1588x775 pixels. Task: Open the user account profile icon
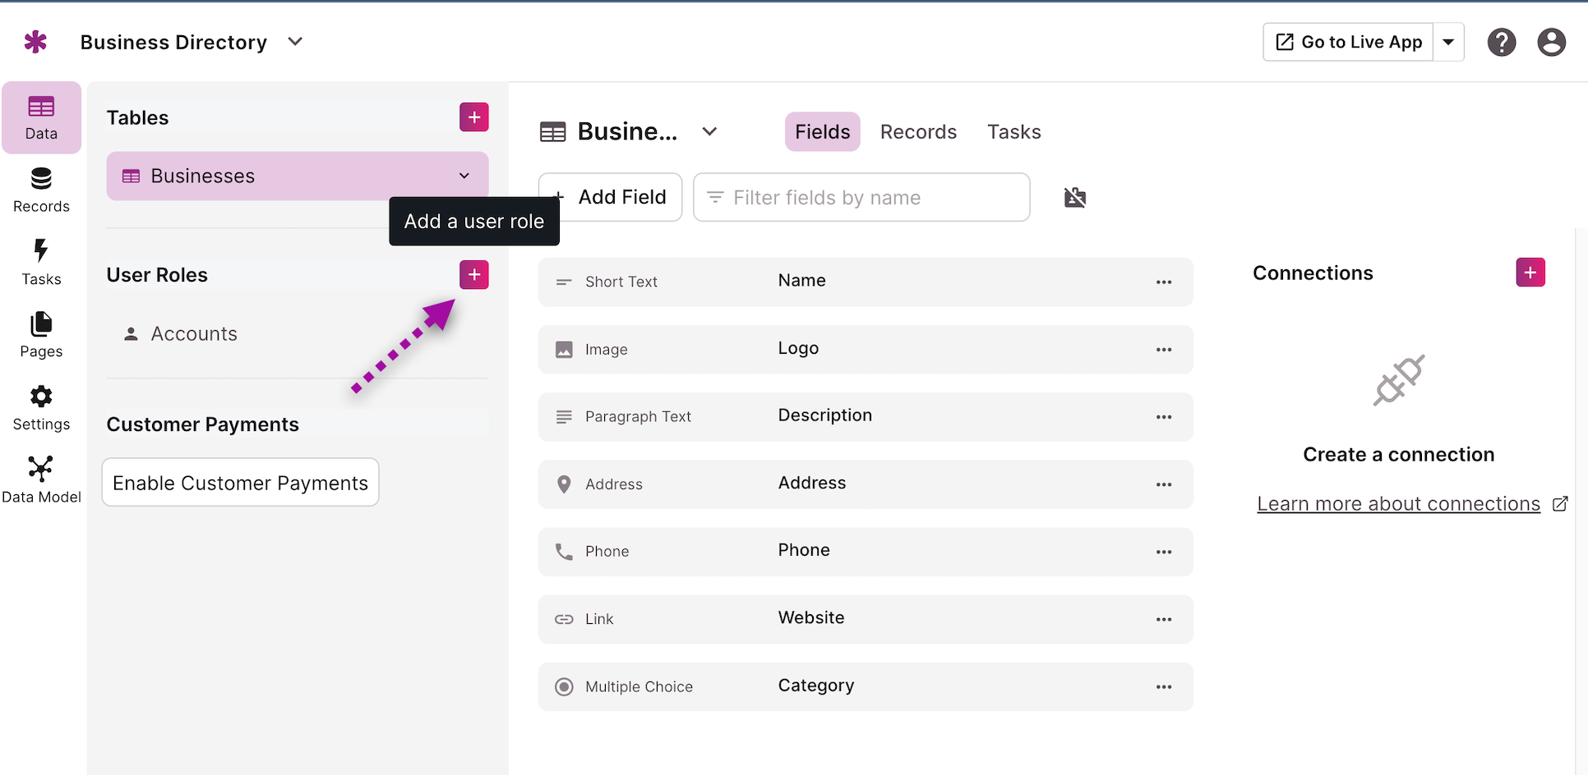pos(1551,42)
